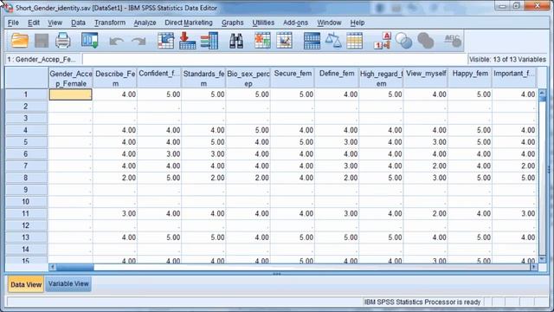Open a data document via folder icon
Viewport: 554px width, 312px height.
click(x=20, y=41)
